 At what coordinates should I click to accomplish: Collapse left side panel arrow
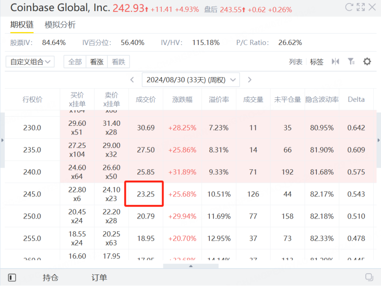pos(2,140)
